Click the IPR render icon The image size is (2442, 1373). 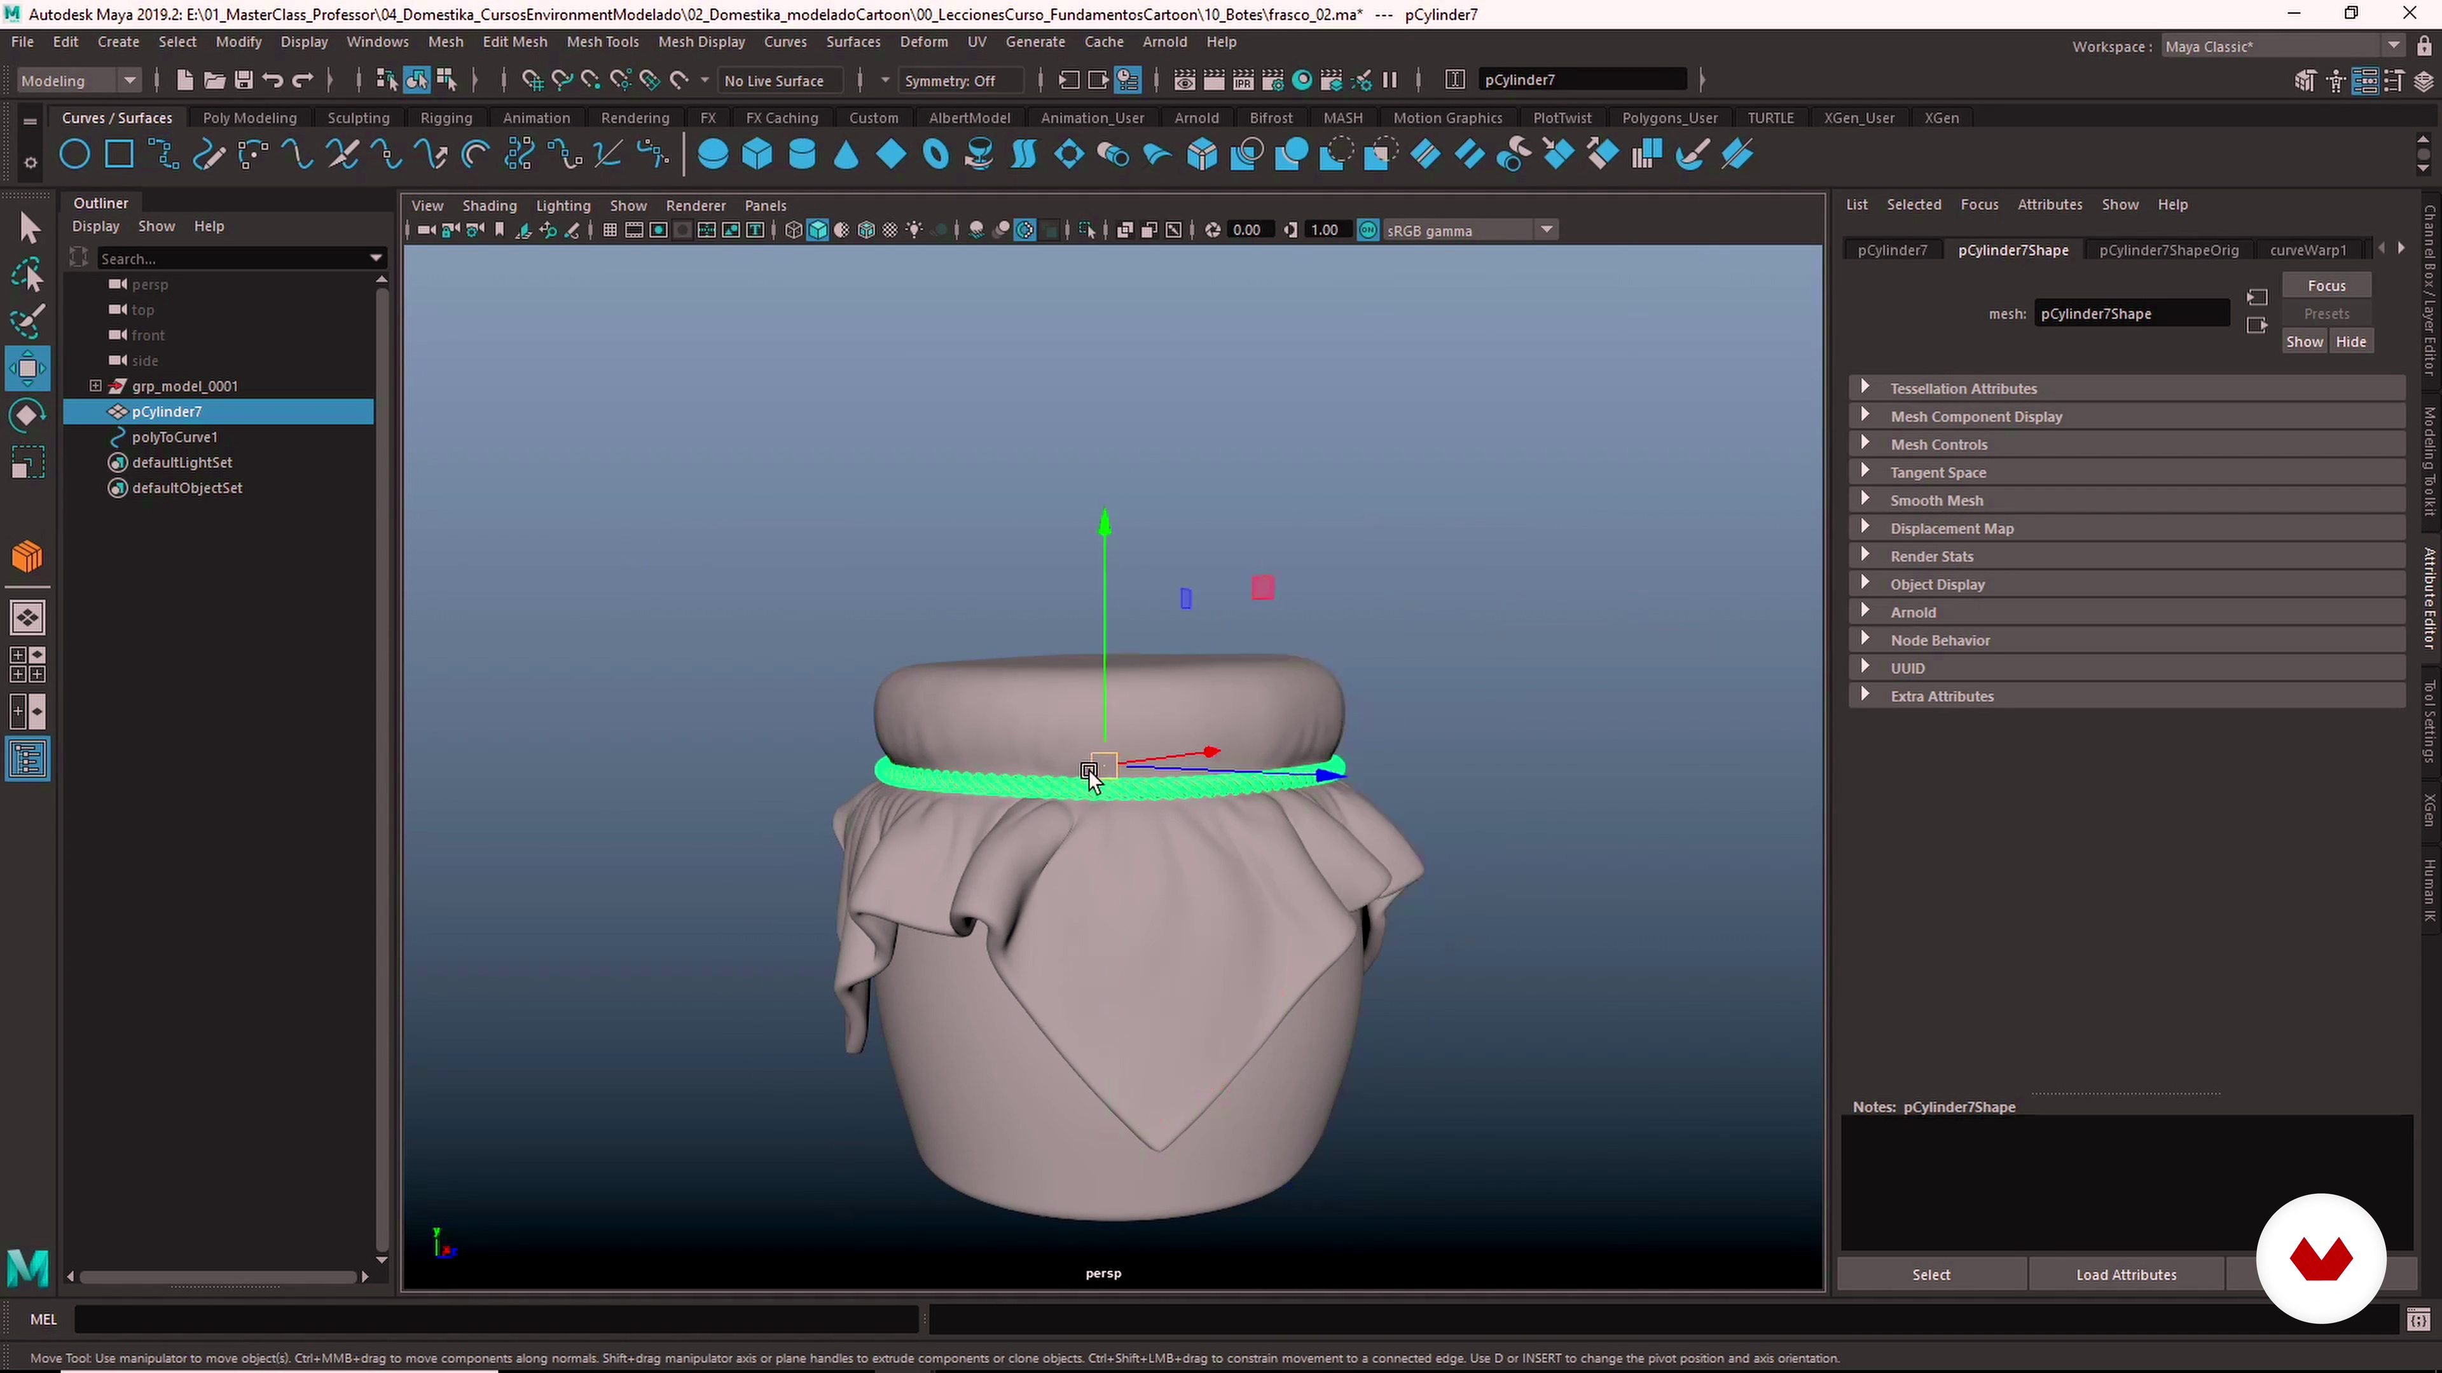coord(1243,81)
